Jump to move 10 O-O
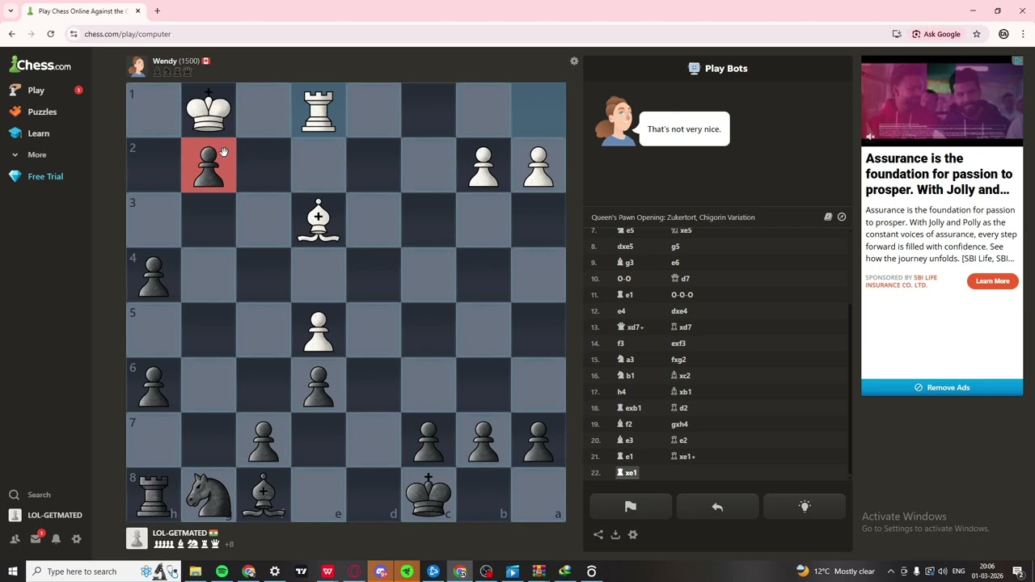1035x582 pixels. click(x=624, y=279)
